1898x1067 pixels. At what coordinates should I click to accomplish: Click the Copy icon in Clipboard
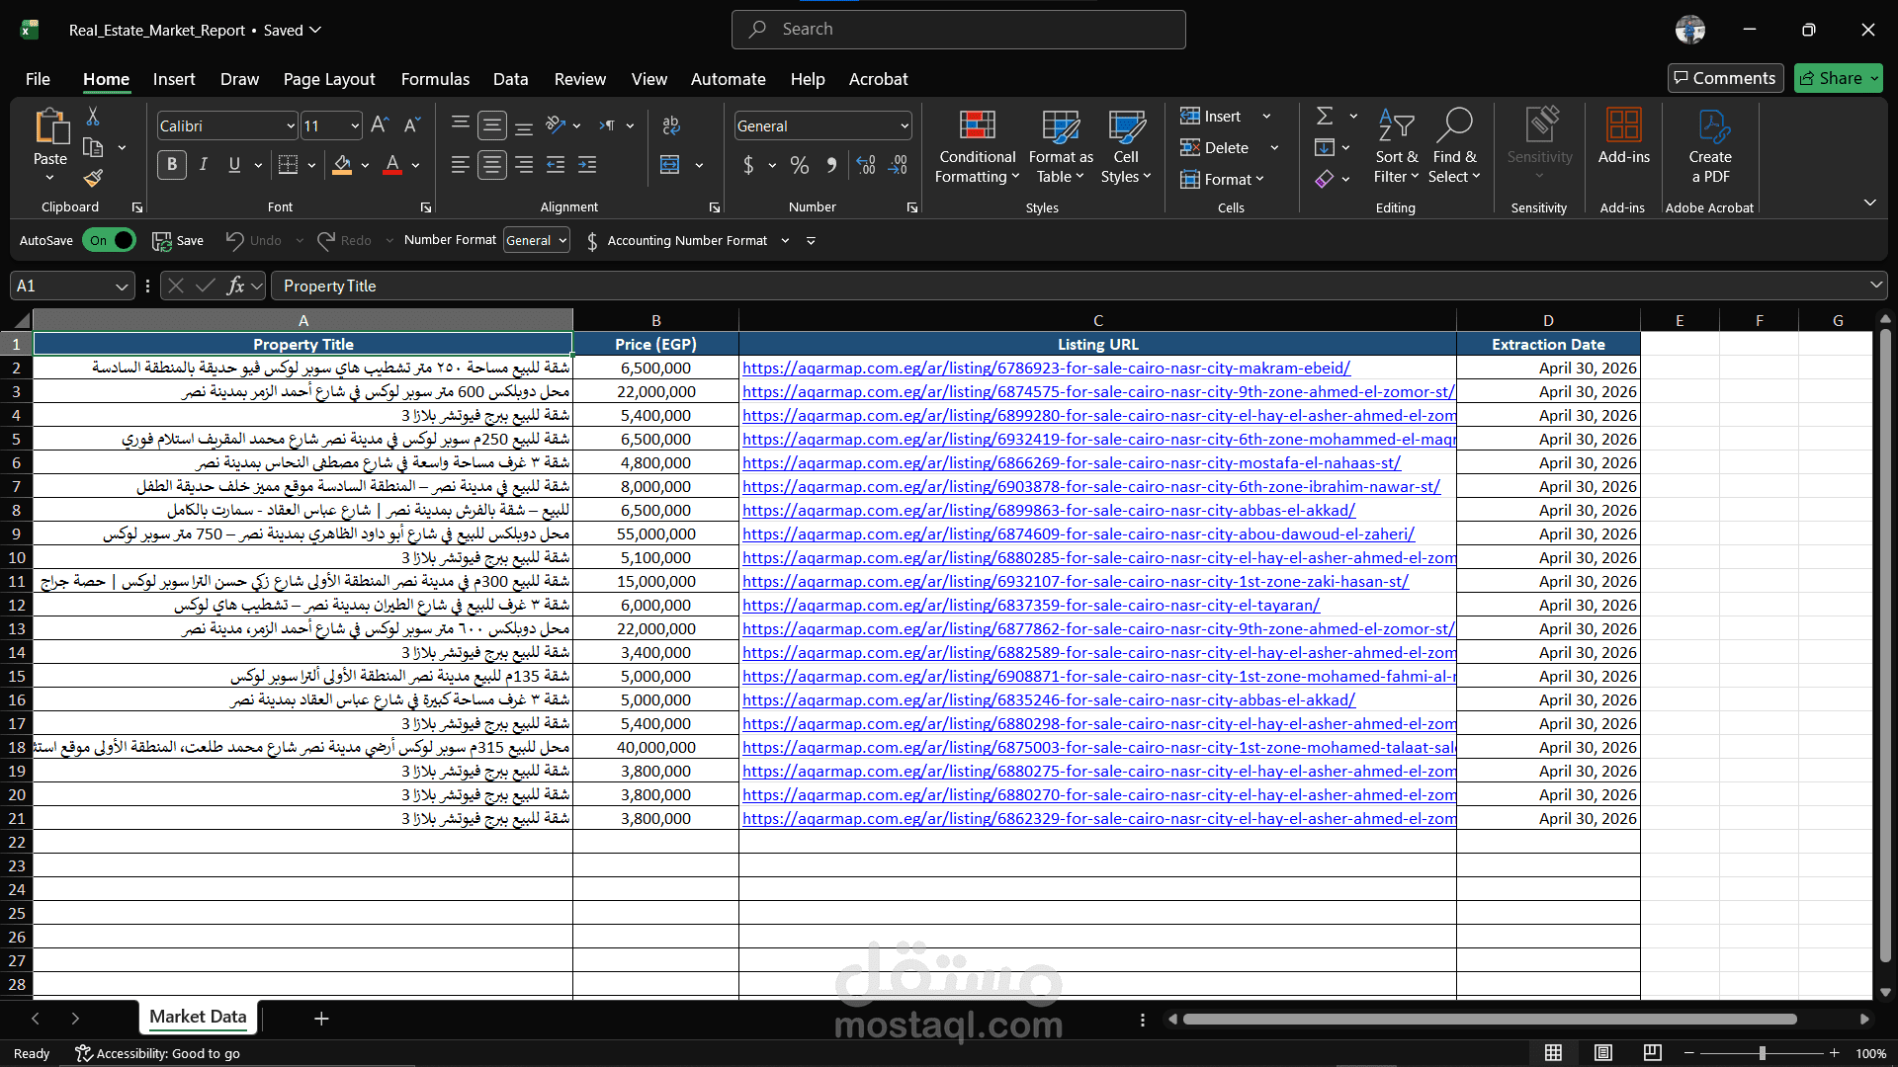coord(93,148)
